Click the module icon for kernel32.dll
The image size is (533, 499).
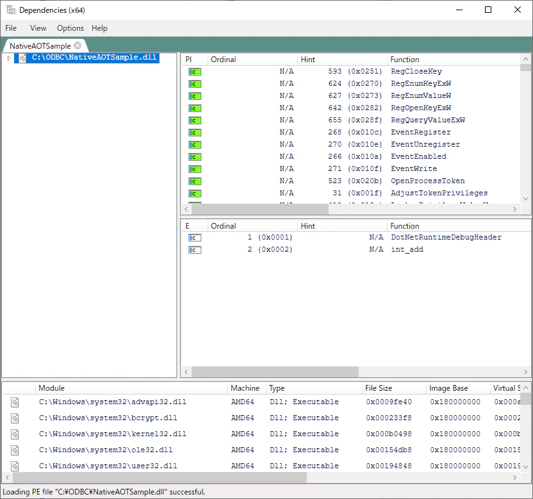15,434
